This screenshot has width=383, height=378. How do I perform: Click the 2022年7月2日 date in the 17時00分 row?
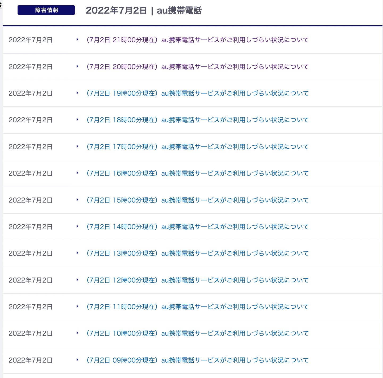(30, 147)
